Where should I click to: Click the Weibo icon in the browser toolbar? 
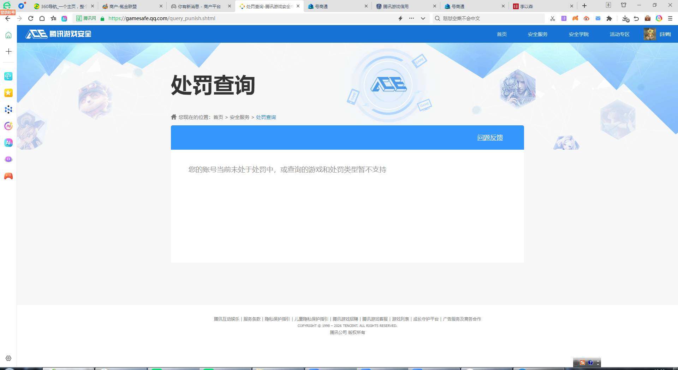pyautogui.click(x=587, y=18)
